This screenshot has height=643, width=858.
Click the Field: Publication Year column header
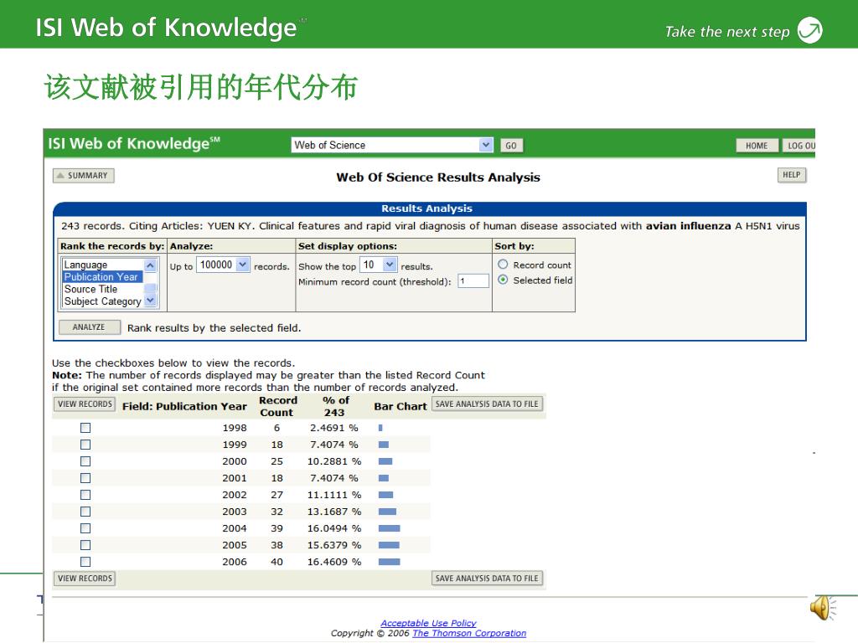pyautogui.click(x=184, y=406)
